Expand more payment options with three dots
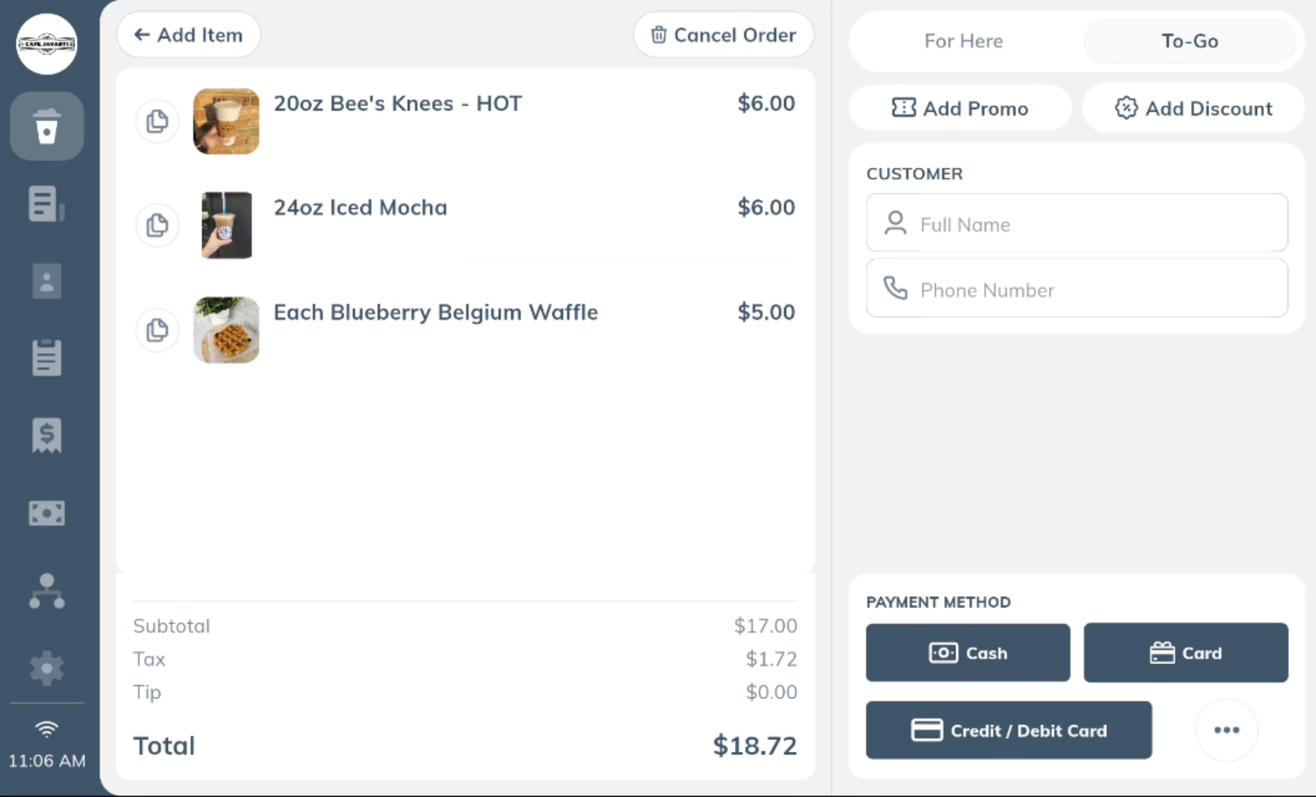 [x=1226, y=730]
